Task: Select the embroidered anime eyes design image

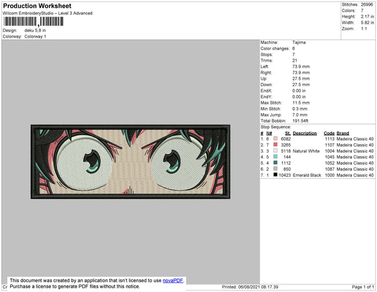Action: click(x=131, y=162)
